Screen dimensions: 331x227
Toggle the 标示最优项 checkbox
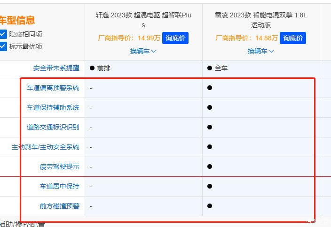coord(3,46)
